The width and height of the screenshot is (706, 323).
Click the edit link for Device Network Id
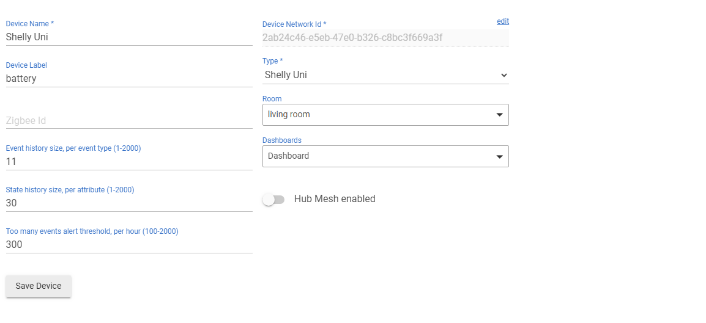[503, 21]
